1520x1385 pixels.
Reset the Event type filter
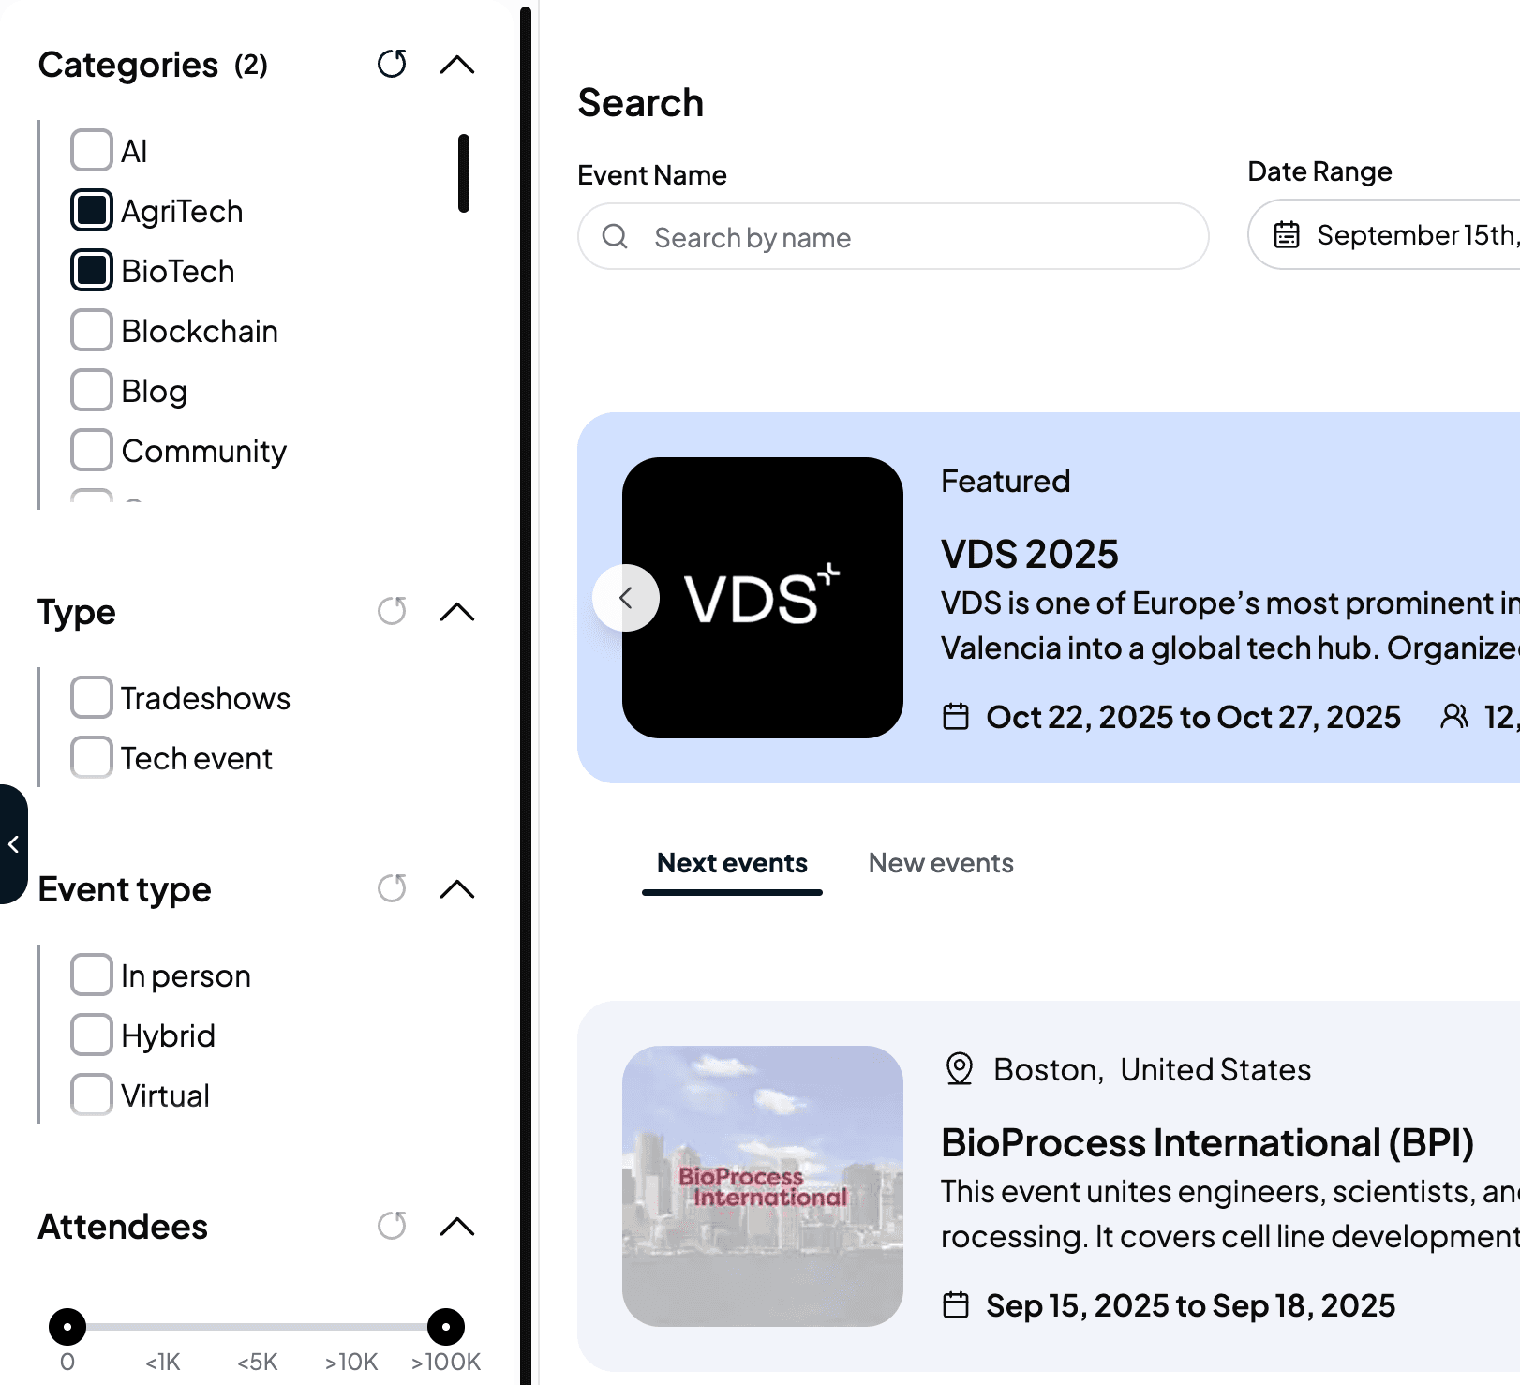(392, 888)
